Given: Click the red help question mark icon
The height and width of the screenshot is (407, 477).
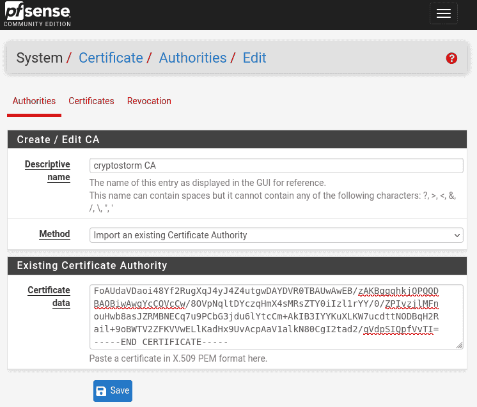Looking at the screenshot, I should 451,58.
